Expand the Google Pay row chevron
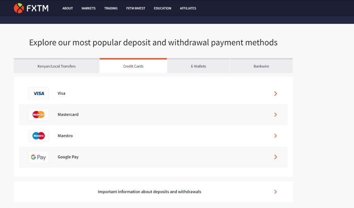Screen dimensions: 354x208 [x=276, y=157]
